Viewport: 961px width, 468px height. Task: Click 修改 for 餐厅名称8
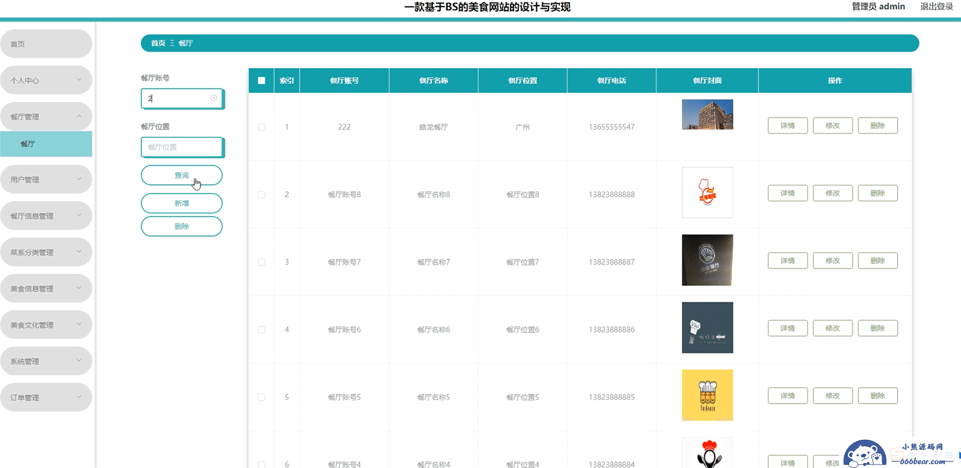tap(833, 193)
